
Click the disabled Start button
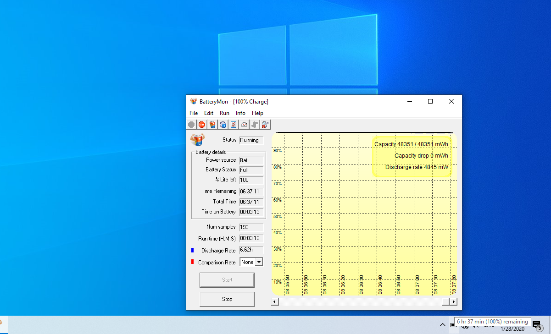[227, 280]
